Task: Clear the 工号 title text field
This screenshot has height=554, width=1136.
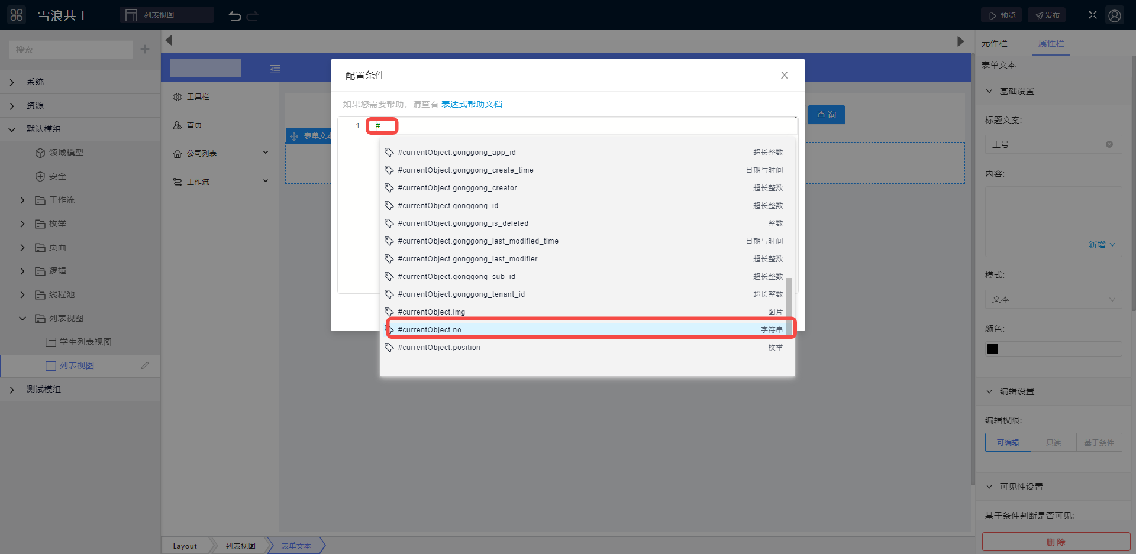Action: (1109, 144)
